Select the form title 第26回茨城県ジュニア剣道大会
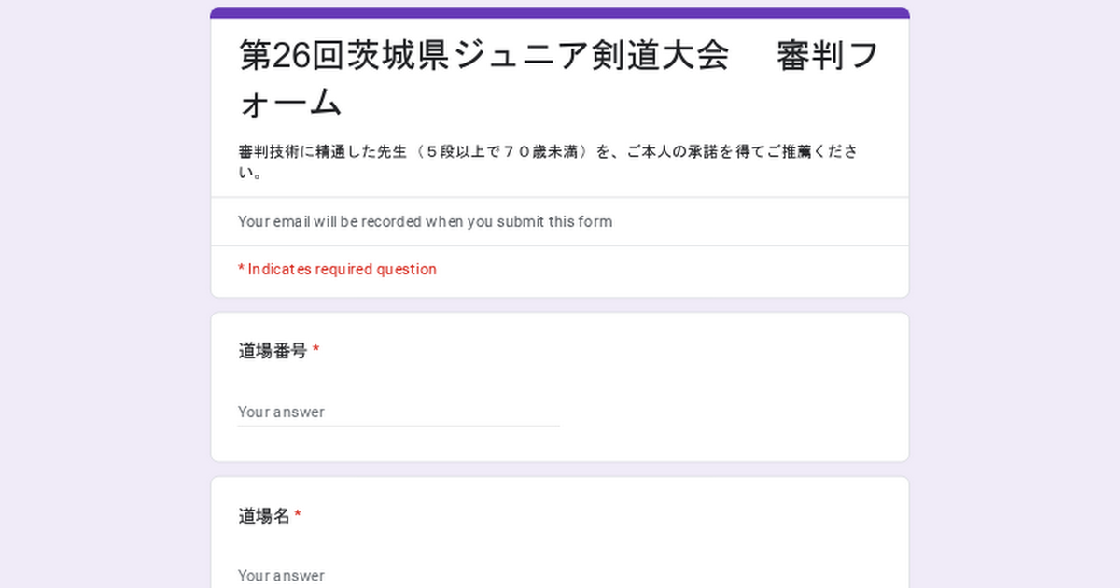This screenshot has width=1120, height=588. pyautogui.click(x=483, y=56)
